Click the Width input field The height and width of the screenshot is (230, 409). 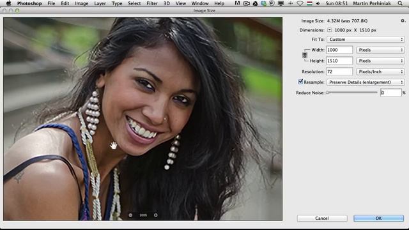[x=339, y=50]
